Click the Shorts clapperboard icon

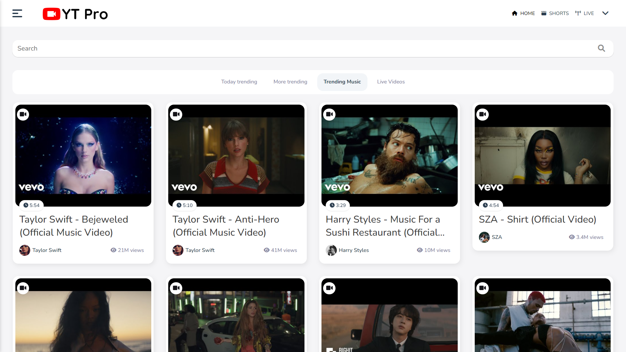[544, 13]
